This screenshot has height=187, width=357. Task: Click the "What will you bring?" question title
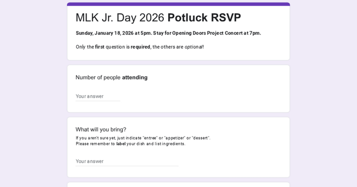click(x=101, y=129)
